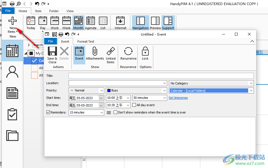Open File tab in event window
The image size is (268, 168).
point(50,41)
